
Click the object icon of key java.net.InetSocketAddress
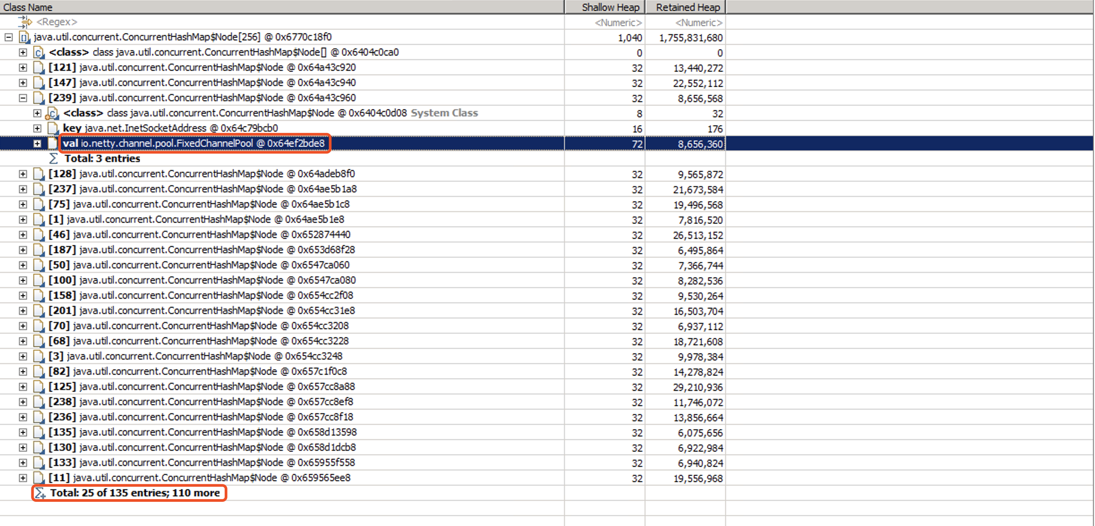[53, 128]
